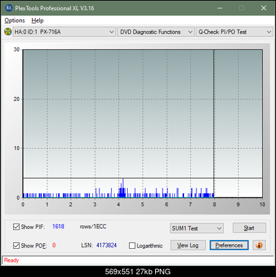Click the PIF value 1618

click(58, 226)
